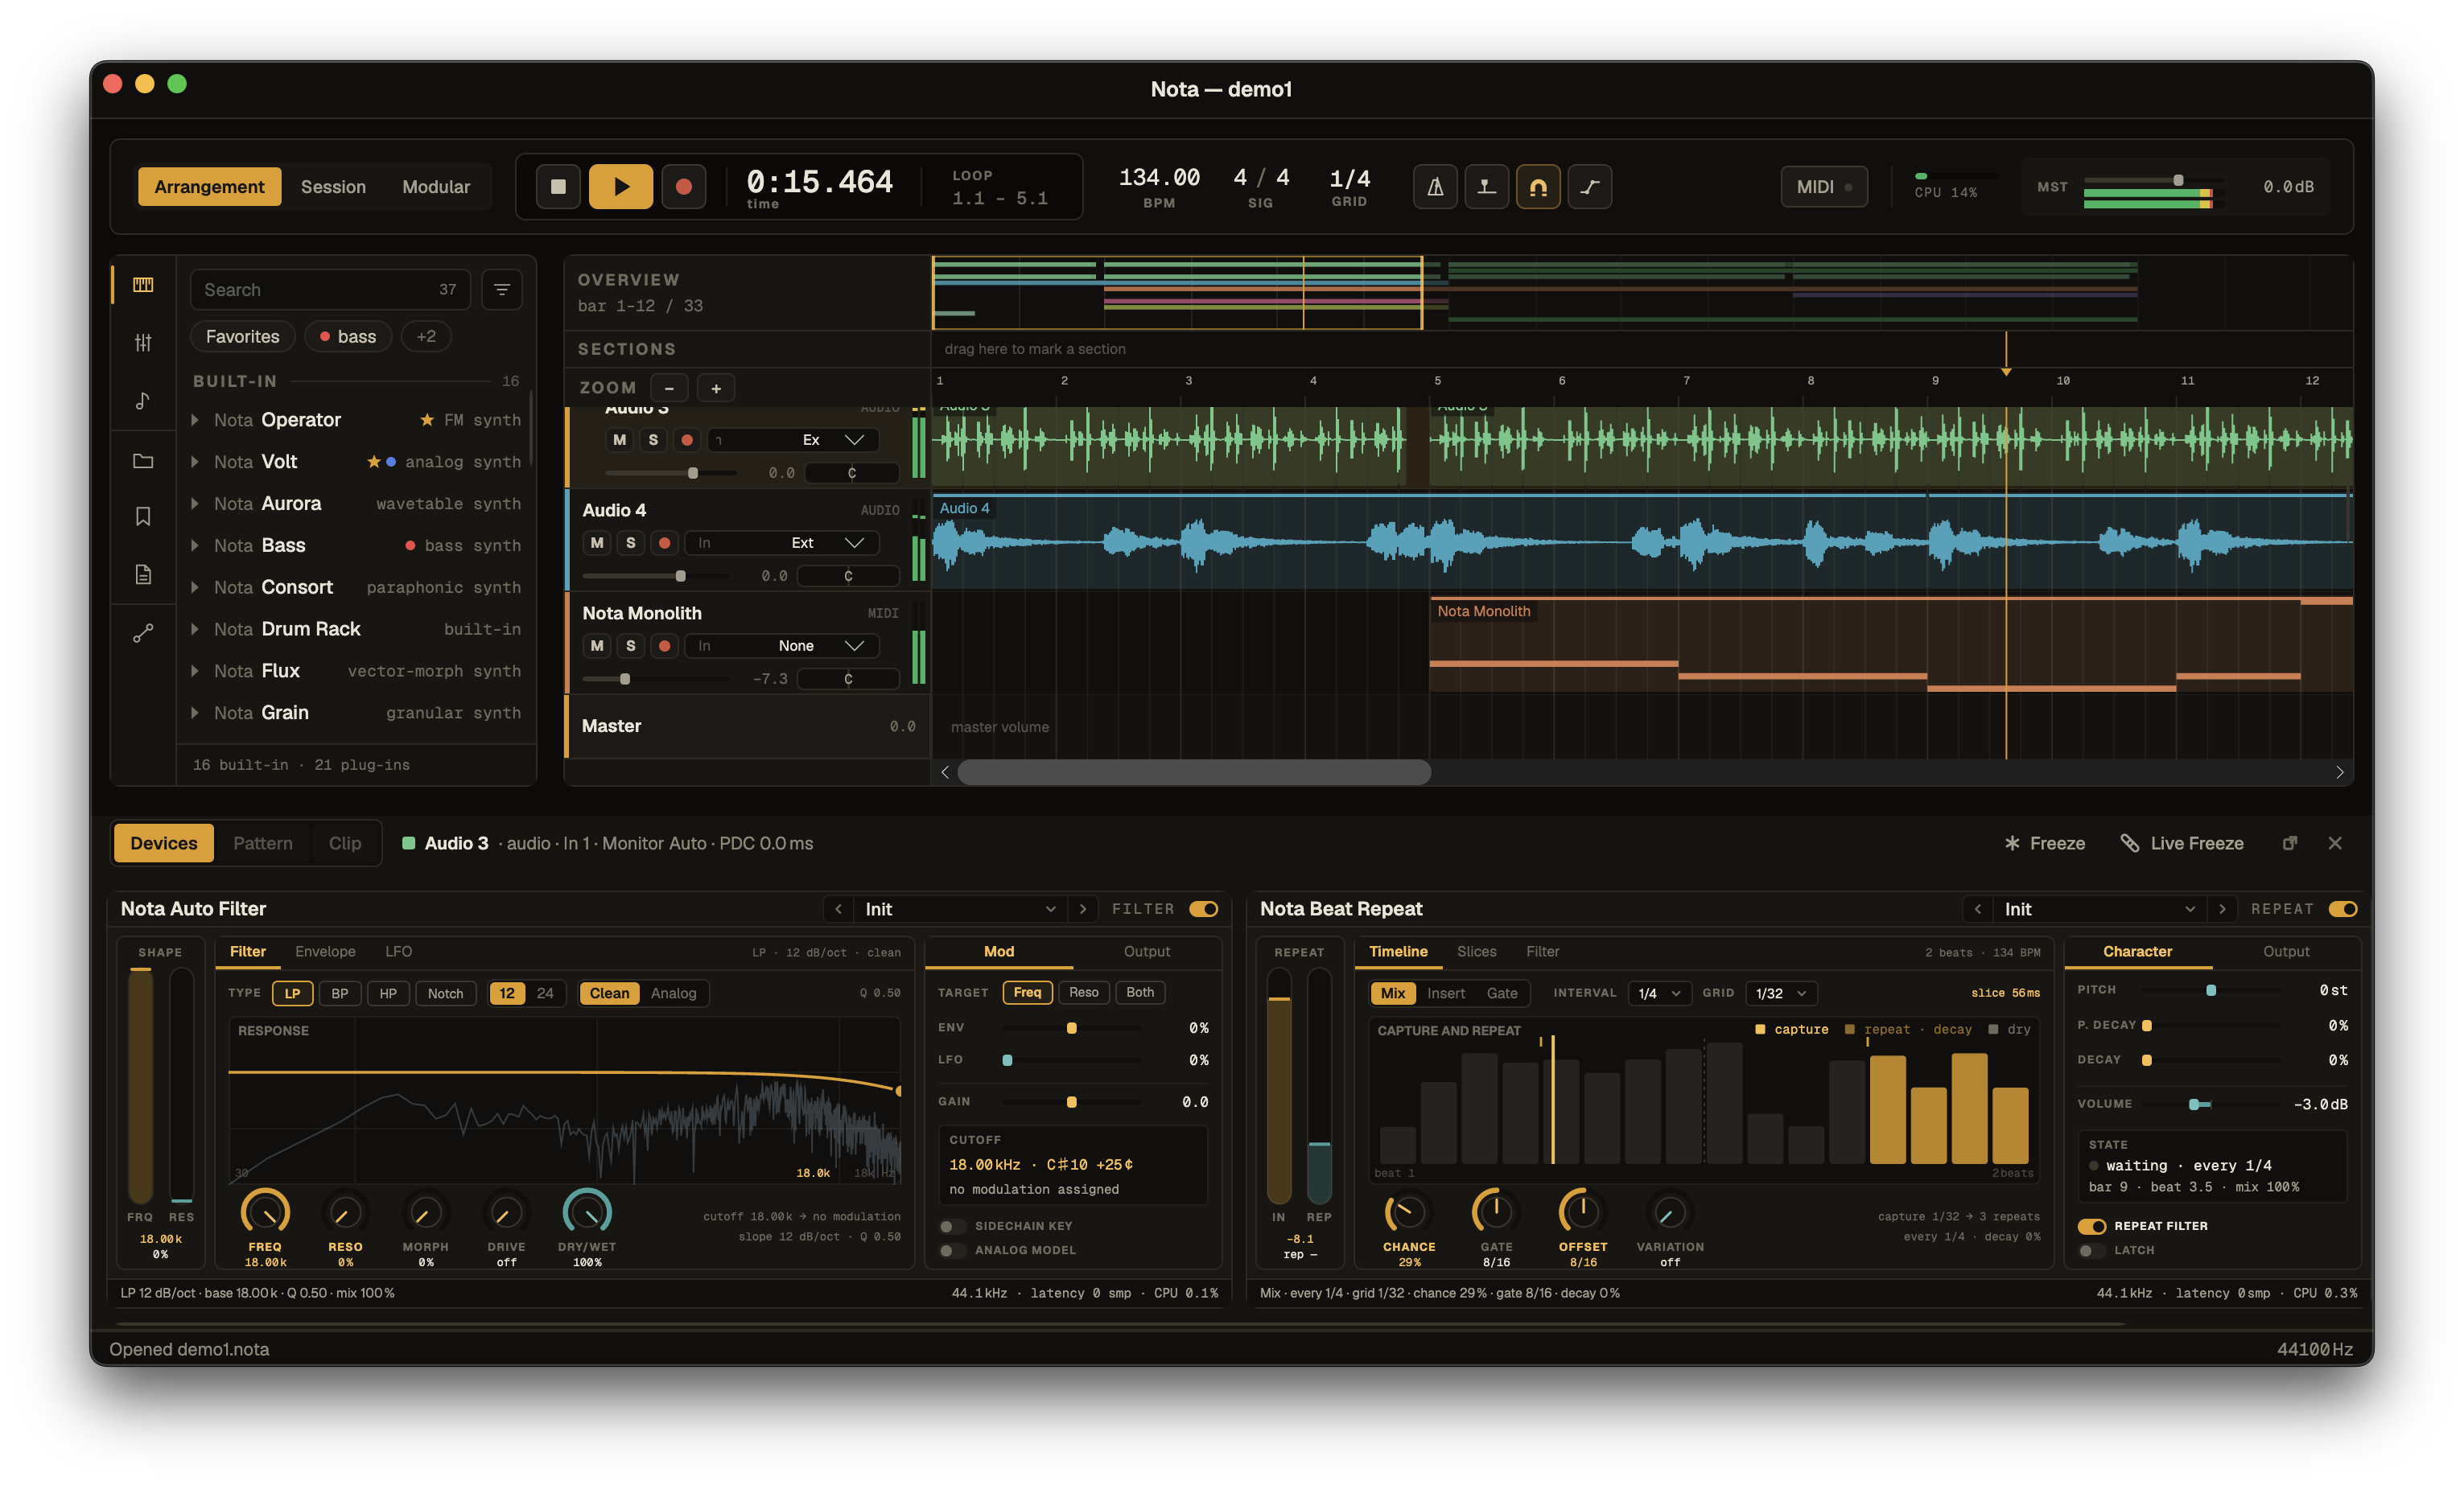Open the document sidebar icon
The image size is (2464, 1485).
143,574
